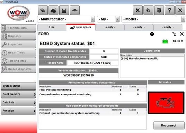Click the Reconnect button
The width and height of the screenshot is (186, 133).
(169, 125)
